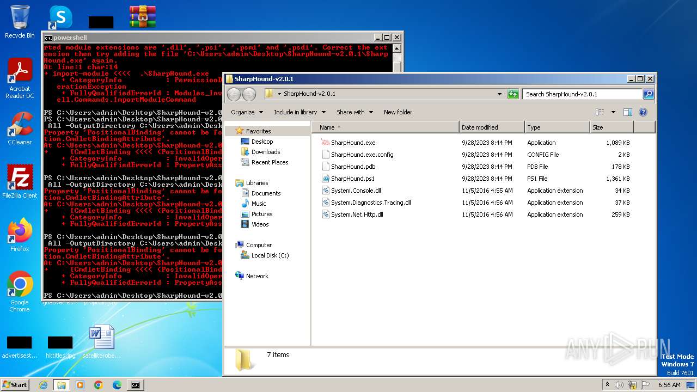The image size is (697, 392).
Task: Click the taskbar clock showing 6:56 AM
Action: (x=669, y=385)
